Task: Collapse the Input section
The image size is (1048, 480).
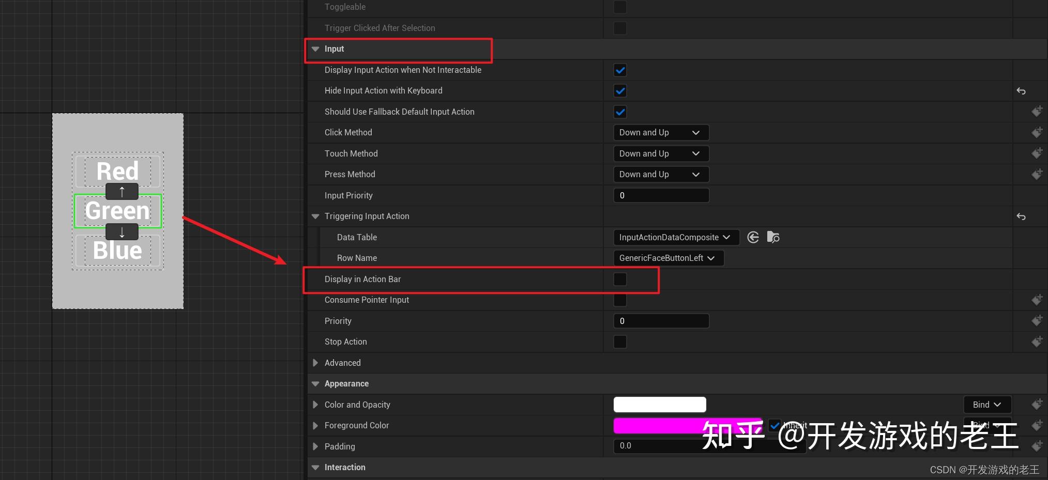Action: point(315,49)
